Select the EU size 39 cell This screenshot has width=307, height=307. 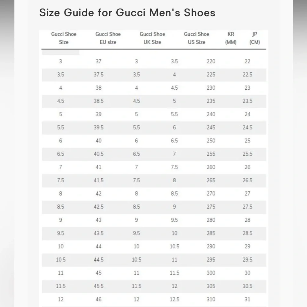pyautogui.click(x=99, y=114)
